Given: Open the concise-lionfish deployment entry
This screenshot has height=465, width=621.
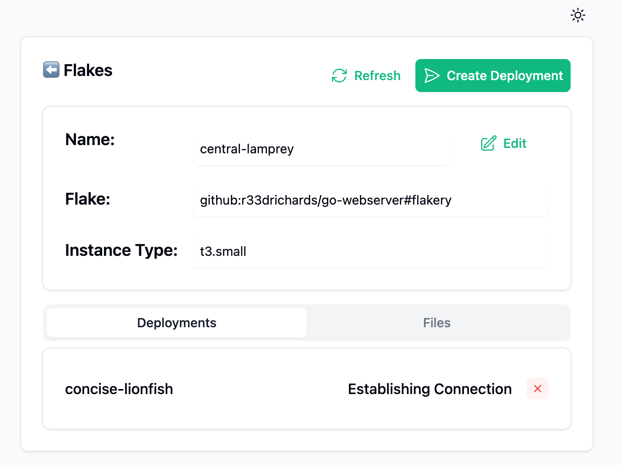Looking at the screenshot, I should pyautogui.click(x=119, y=389).
